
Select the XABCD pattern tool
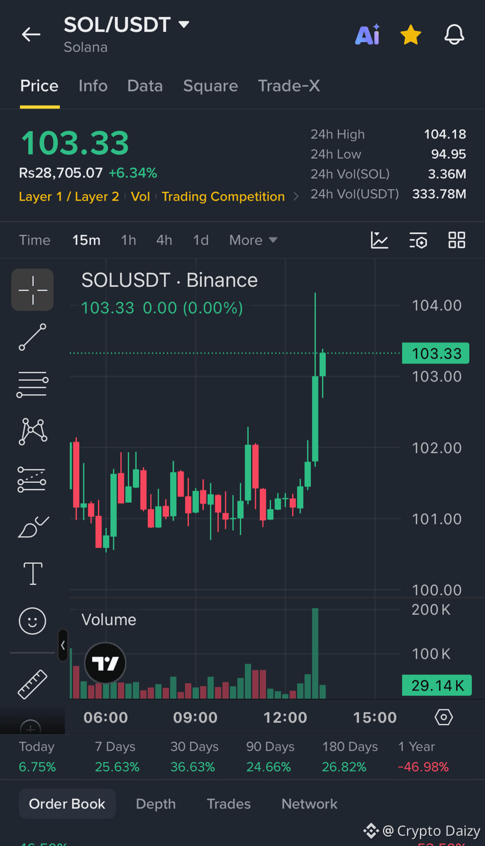pos(32,432)
